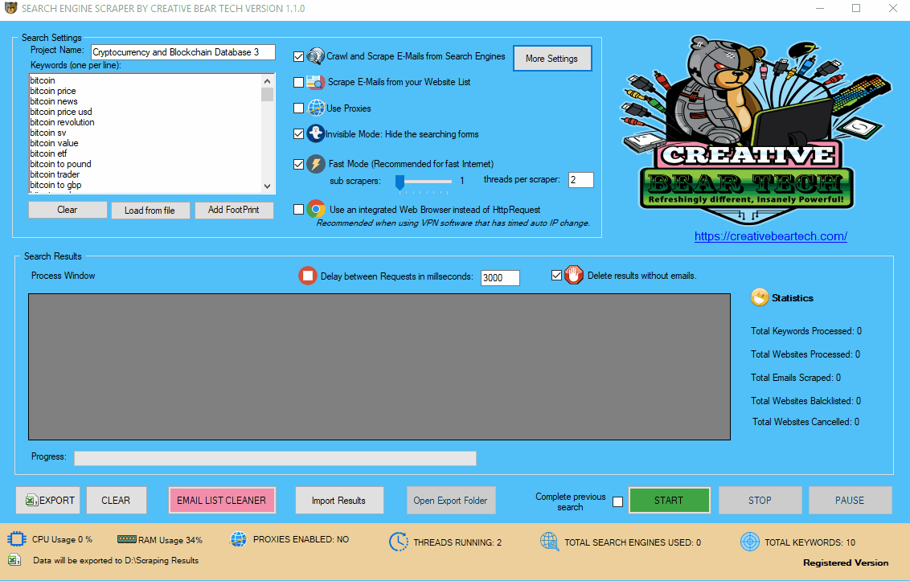Click the CLEAR button beside EXPORT
This screenshot has width=910, height=581.
click(116, 501)
